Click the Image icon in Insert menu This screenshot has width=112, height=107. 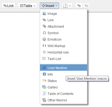(x=44, y=13)
